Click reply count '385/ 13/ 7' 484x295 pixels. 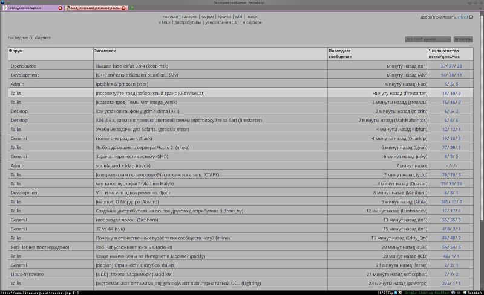pos(451,201)
